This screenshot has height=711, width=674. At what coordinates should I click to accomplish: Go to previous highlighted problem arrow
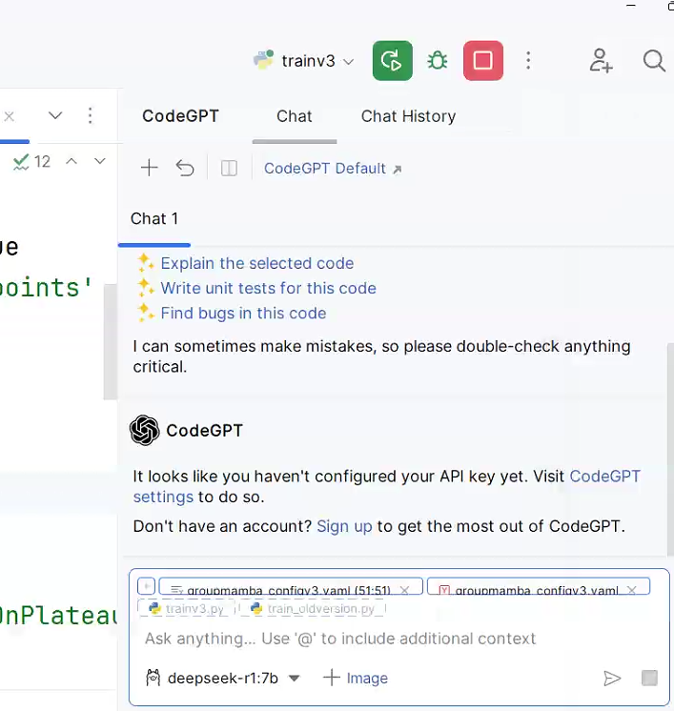point(71,161)
